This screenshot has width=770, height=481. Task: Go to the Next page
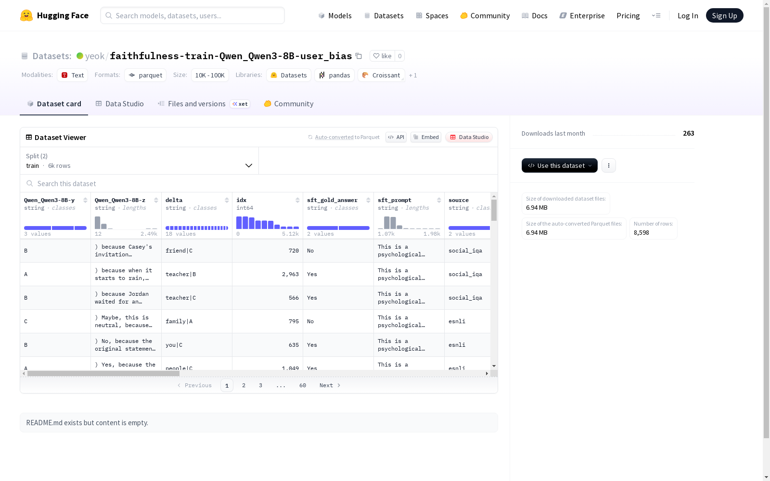pyautogui.click(x=330, y=385)
